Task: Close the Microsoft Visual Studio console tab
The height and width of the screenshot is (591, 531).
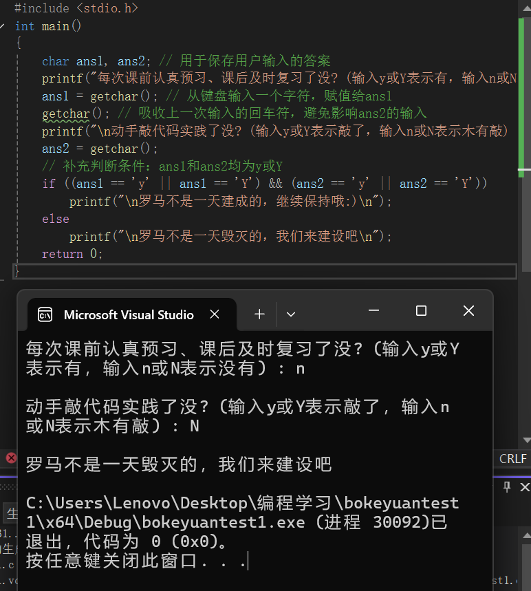Action: (215, 314)
